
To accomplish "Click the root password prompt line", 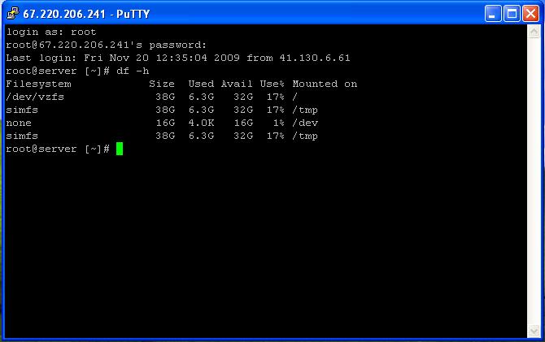I will pyautogui.click(x=106, y=45).
